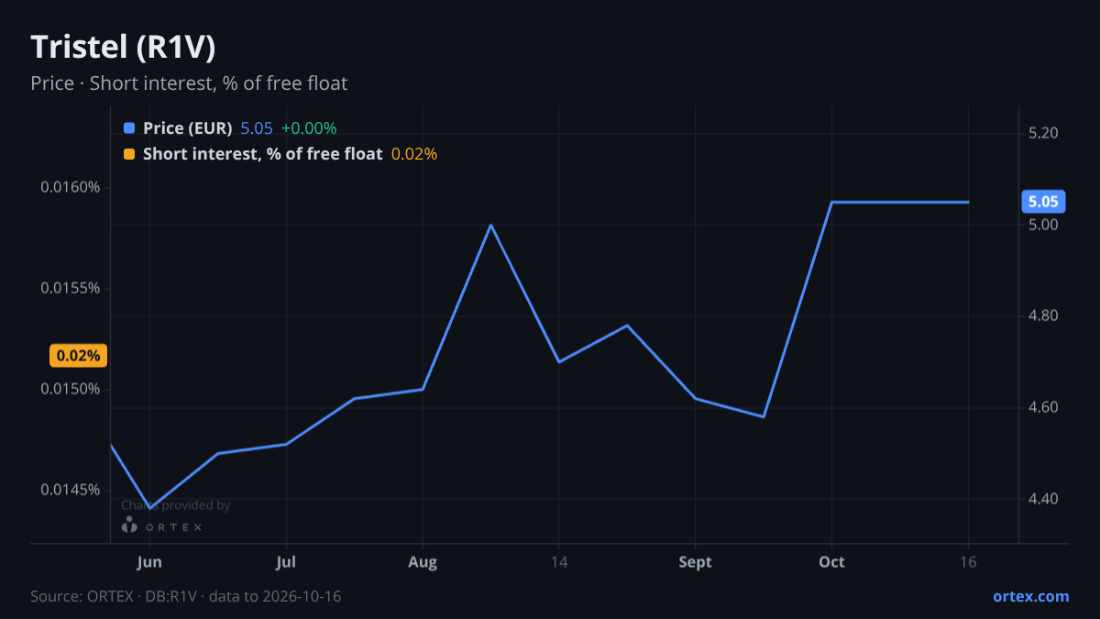Click the Sept x-axis label
This screenshot has height=619, width=1100.
[695, 562]
